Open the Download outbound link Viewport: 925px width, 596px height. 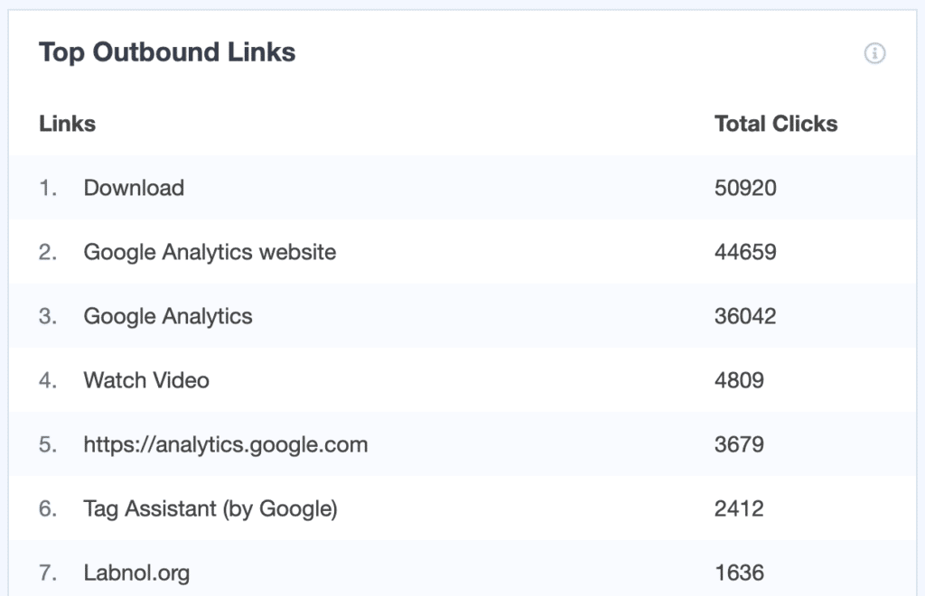(134, 188)
